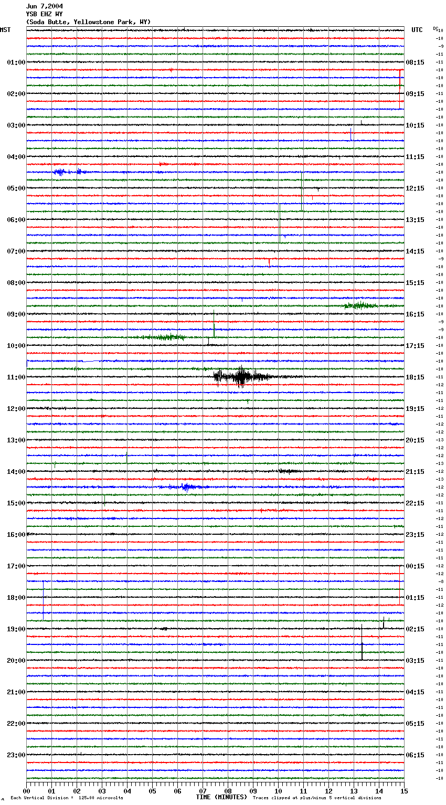
Task: Click the "04:00" MST time label
Action: pyautogui.click(x=16, y=157)
